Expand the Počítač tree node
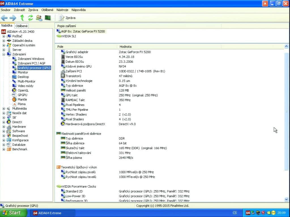This screenshot has width=290, height=217. (3, 36)
